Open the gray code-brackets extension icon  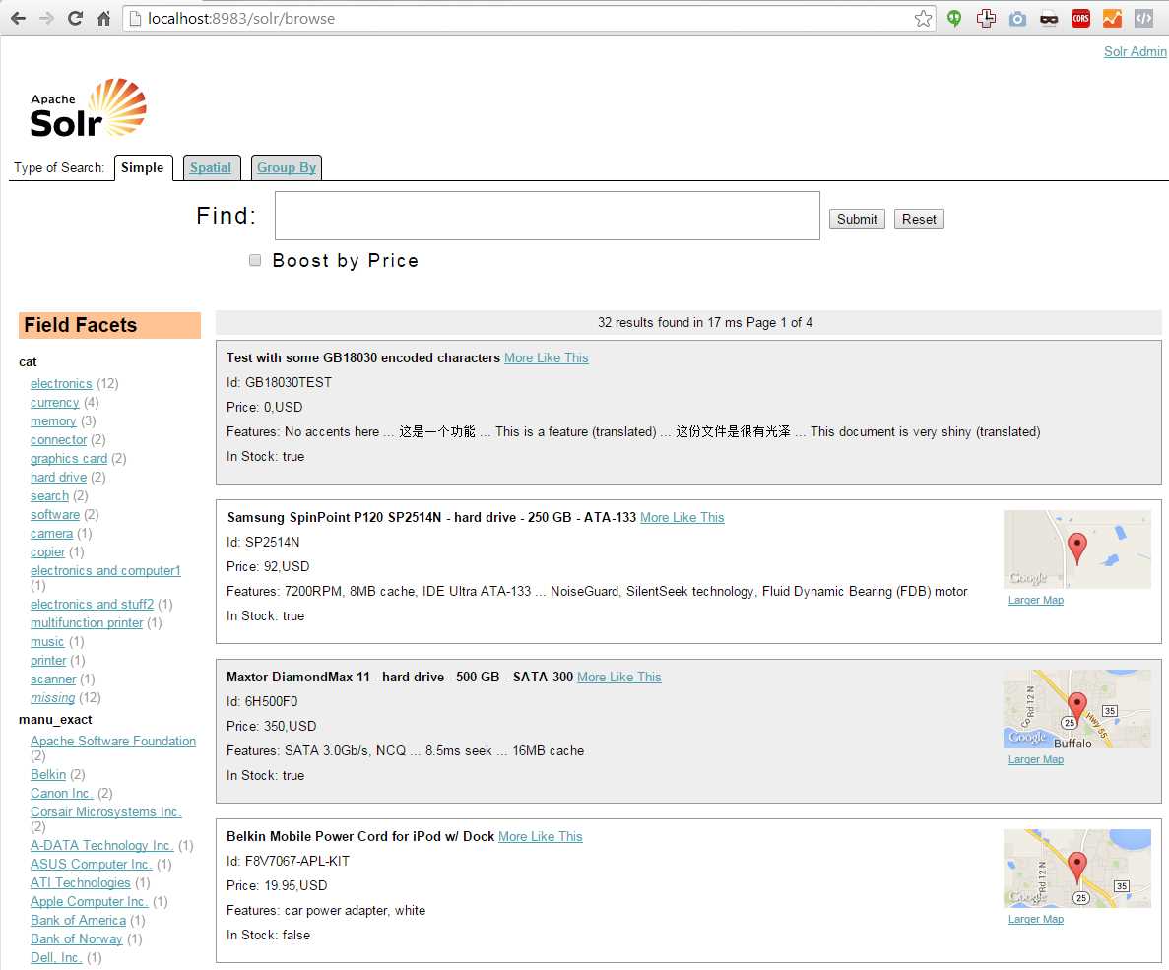[1143, 18]
